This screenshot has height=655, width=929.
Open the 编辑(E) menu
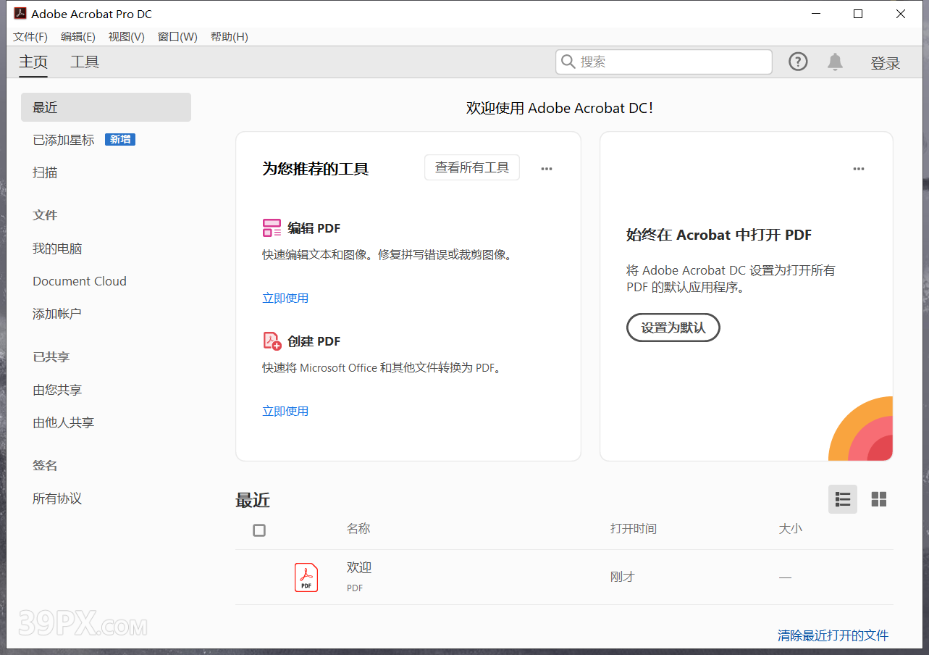click(x=78, y=37)
